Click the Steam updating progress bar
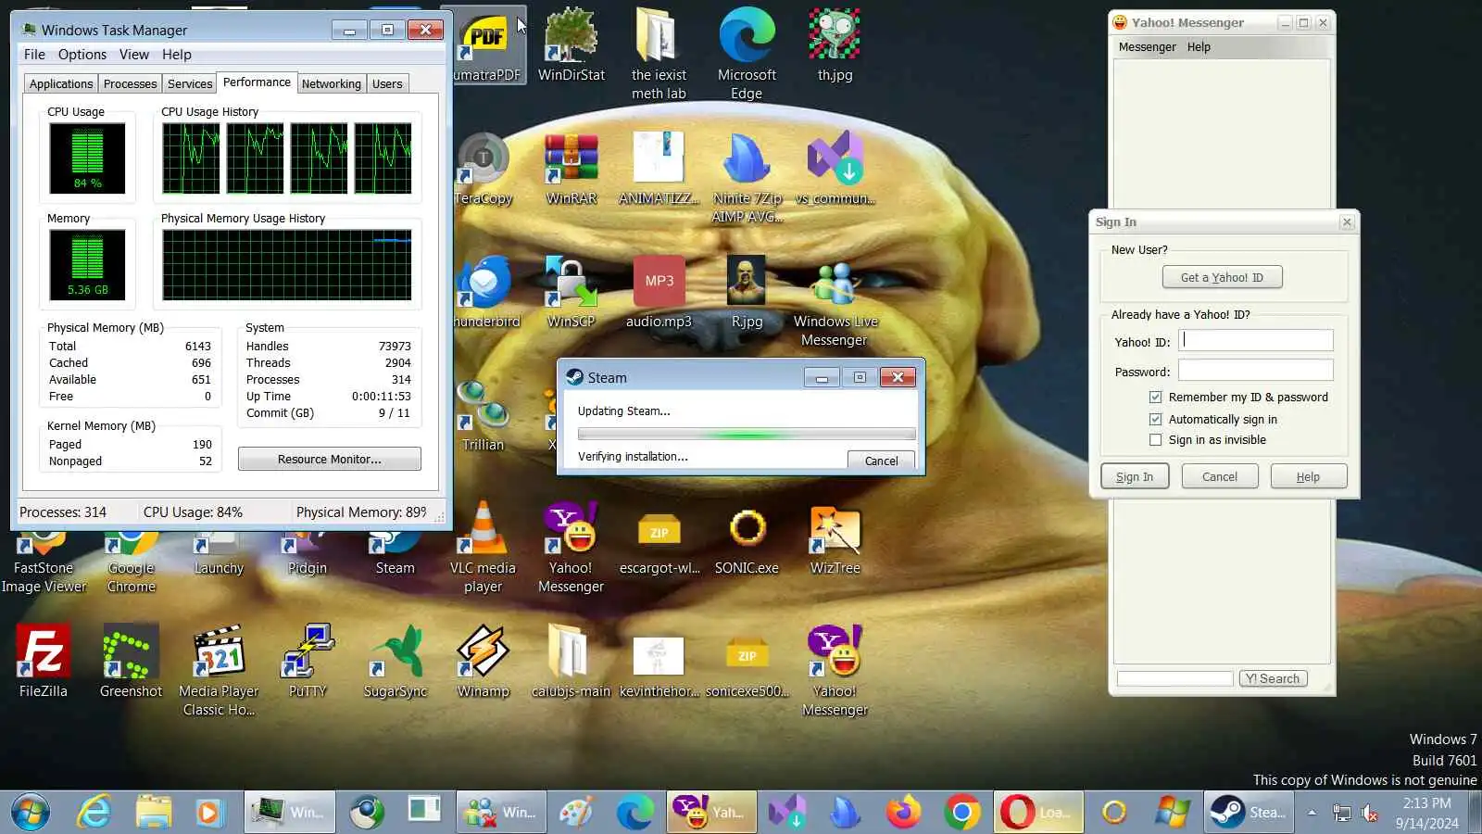Screen dimensions: 1482x834 746,434
